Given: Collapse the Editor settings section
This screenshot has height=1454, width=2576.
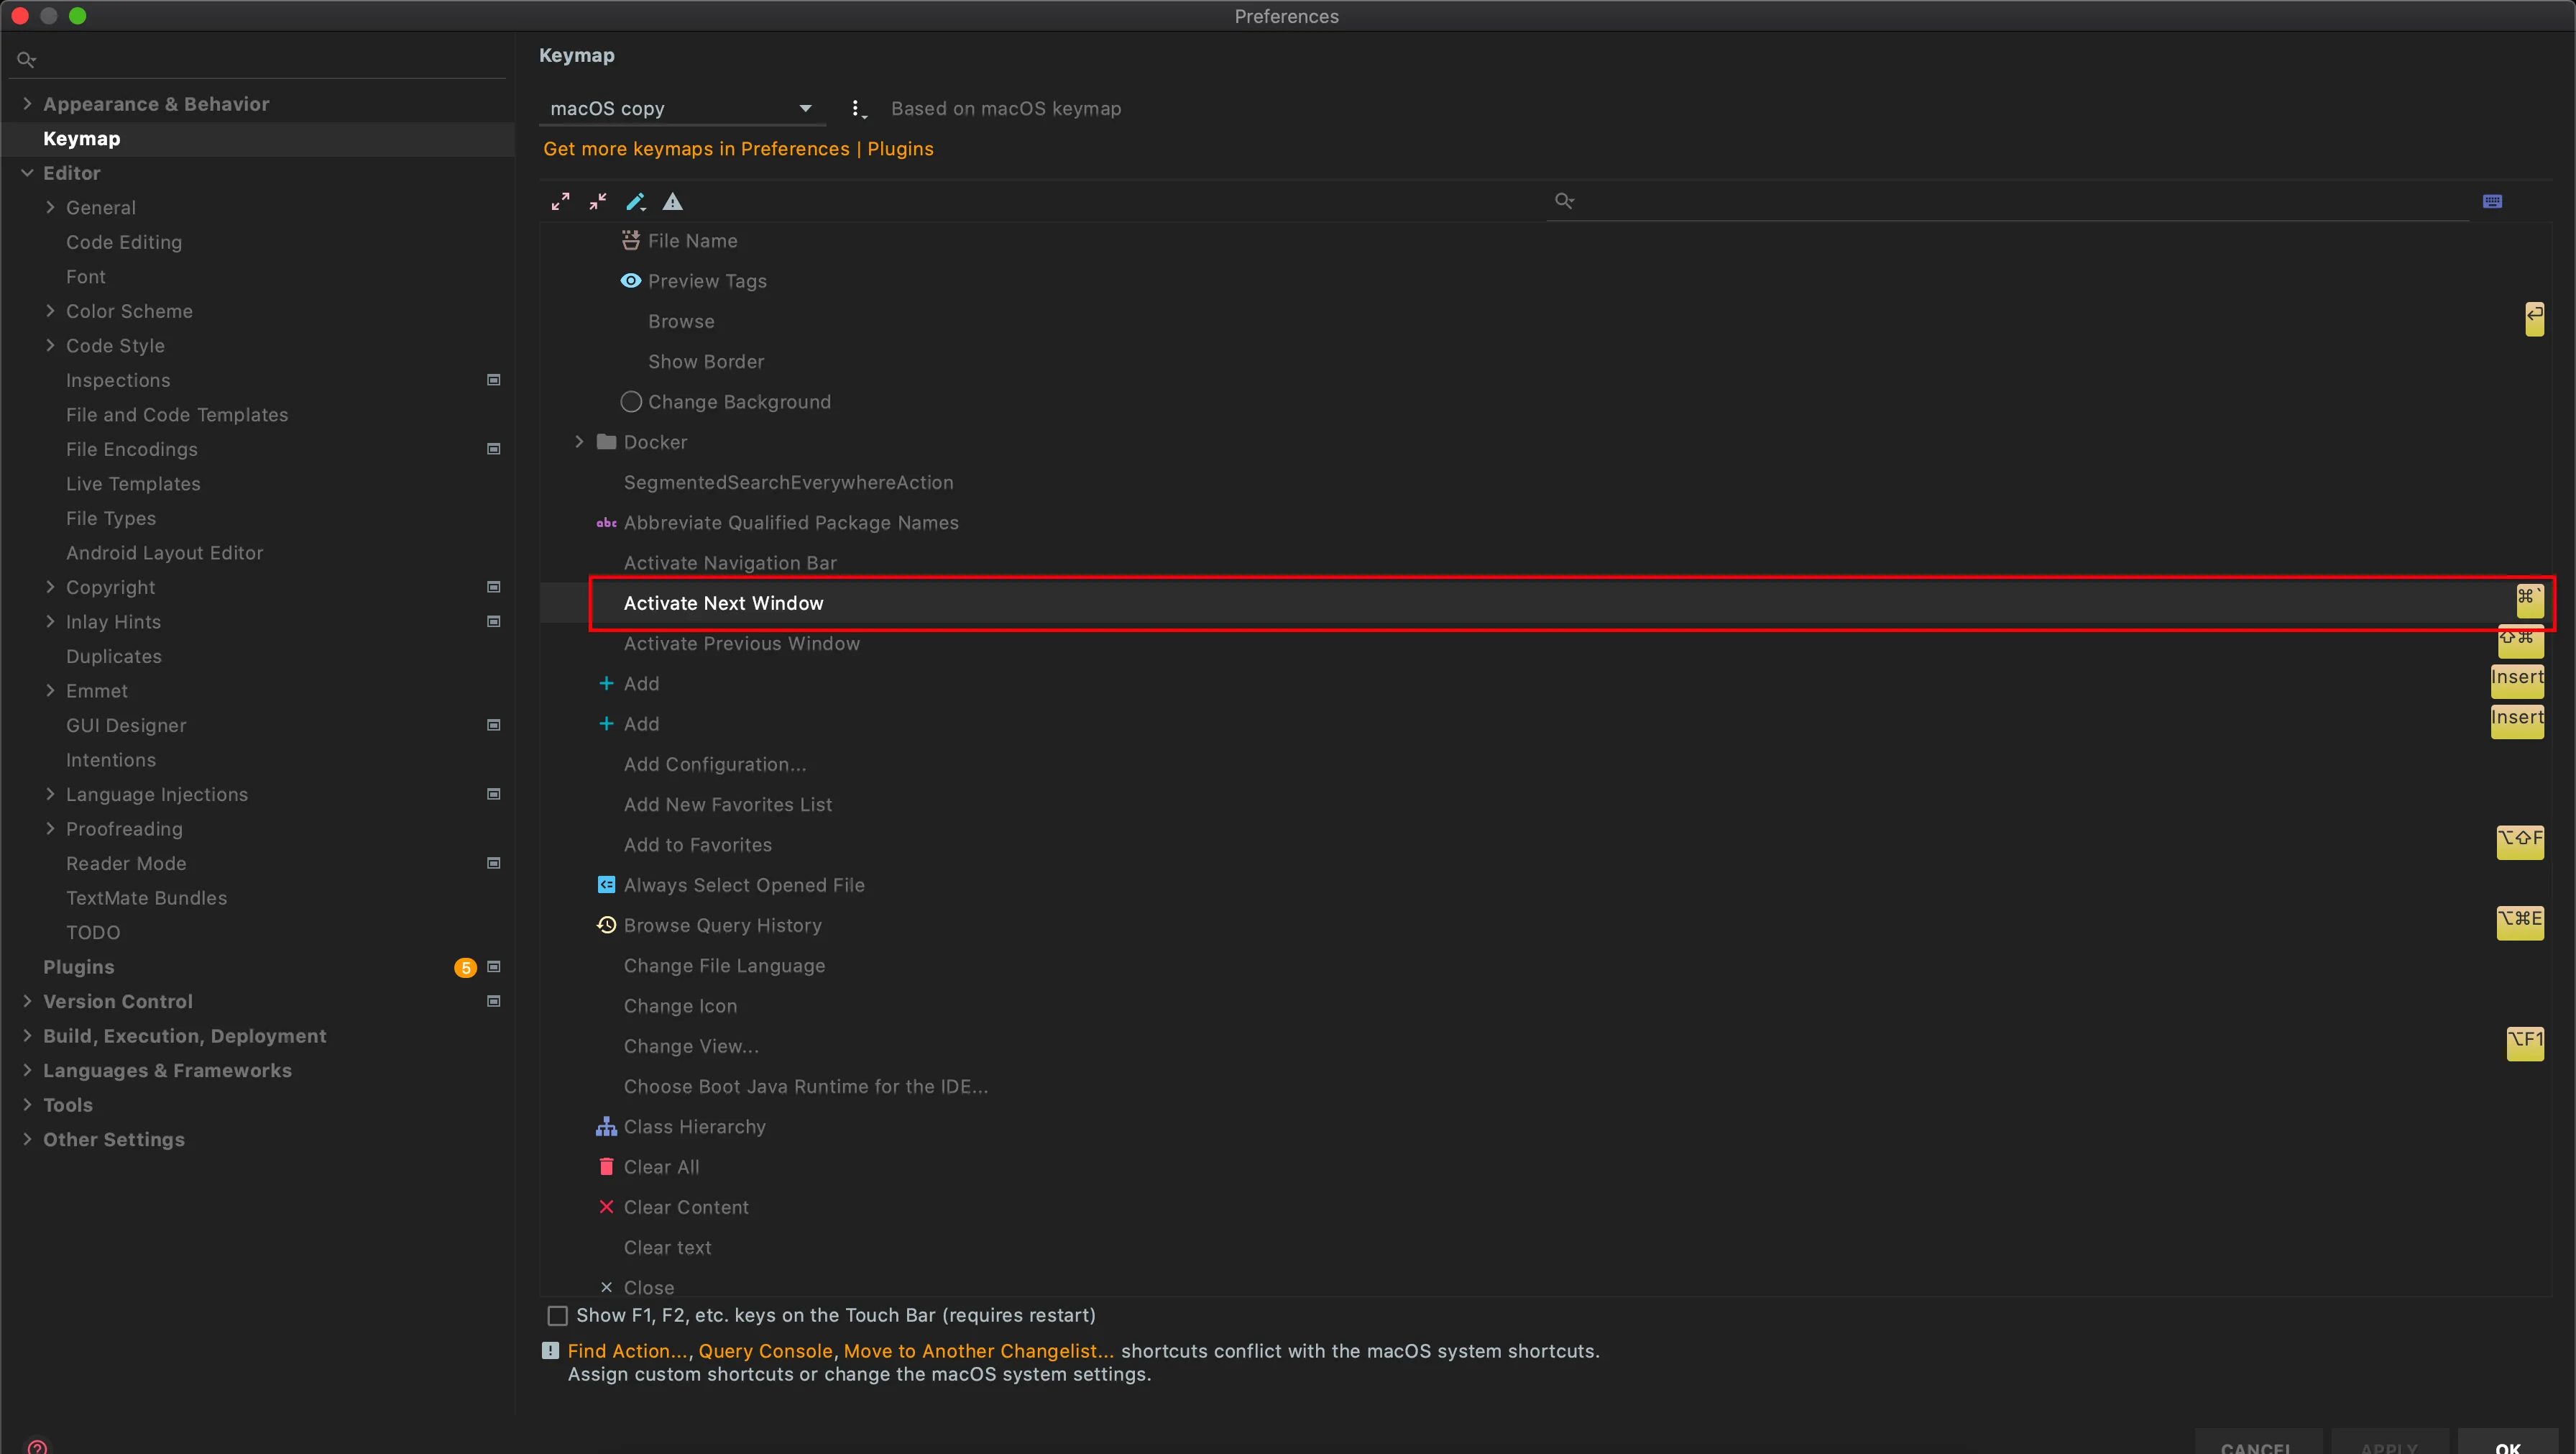Looking at the screenshot, I should (27, 173).
